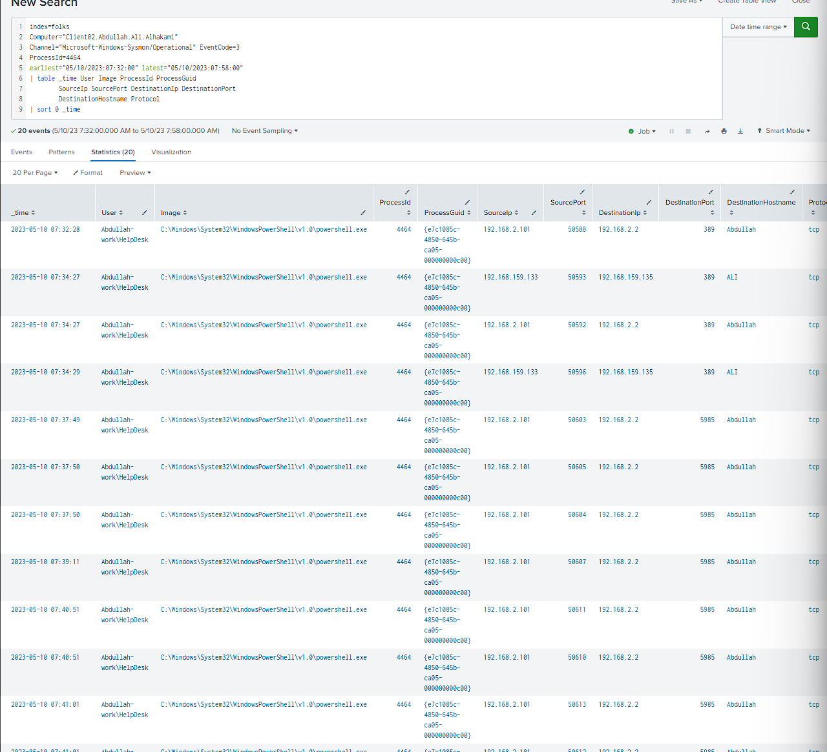The image size is (827, 752).
Task: Edit format of ProcessId column with pencil
Action: pos(407,192)
